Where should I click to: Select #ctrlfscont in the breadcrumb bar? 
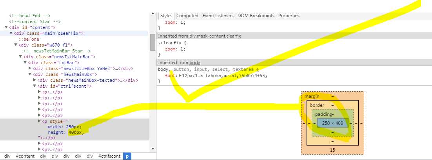(109, 156)
